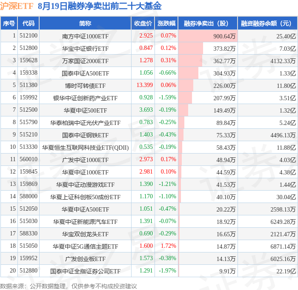Click closing price 13.399

click(x=145, y=85)
